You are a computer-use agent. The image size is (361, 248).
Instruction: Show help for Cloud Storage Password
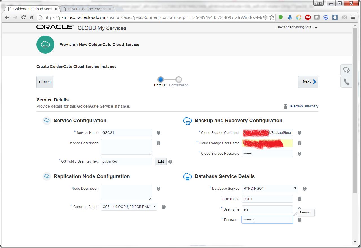pyautogui.click(x=300, y=154)
